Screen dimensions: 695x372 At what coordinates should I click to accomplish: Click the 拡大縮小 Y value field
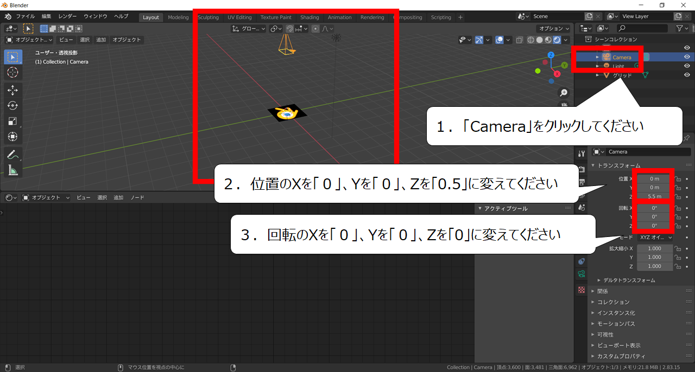tap(655, 258)
